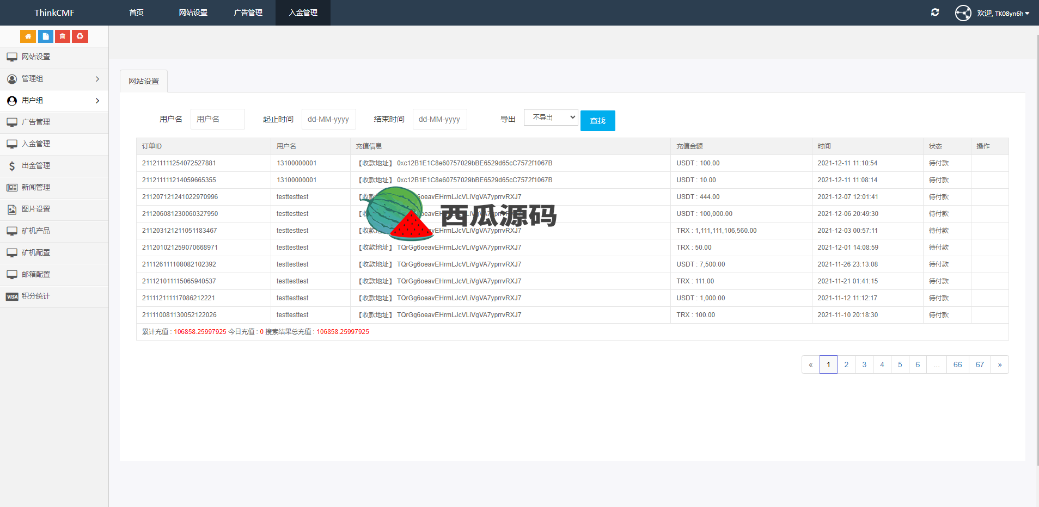Click the blue 查找 search button
This screenshot has width=1039, height=507.
coord(597,121)
